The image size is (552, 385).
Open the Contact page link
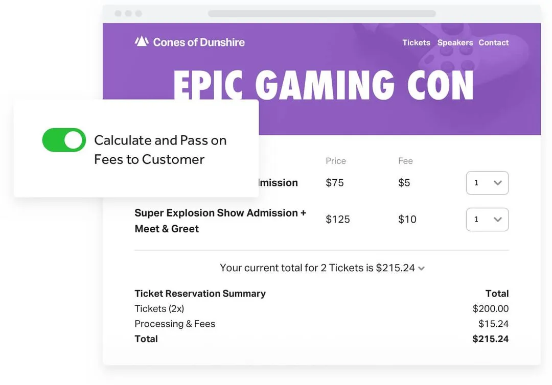[x=493, y=42]
